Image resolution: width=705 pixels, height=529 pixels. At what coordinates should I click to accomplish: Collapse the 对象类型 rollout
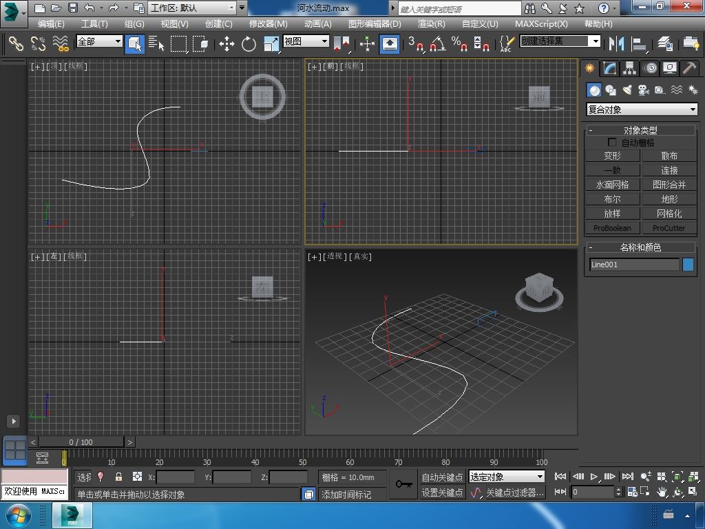[640, 130]
